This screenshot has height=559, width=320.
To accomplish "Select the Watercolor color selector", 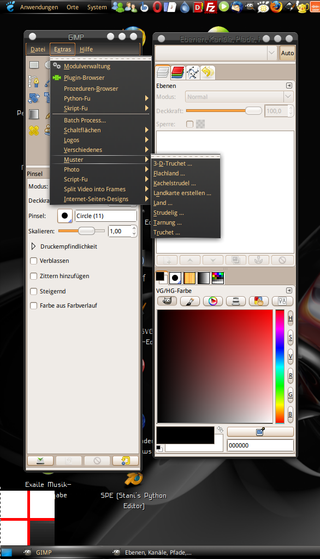I will 189,301.
